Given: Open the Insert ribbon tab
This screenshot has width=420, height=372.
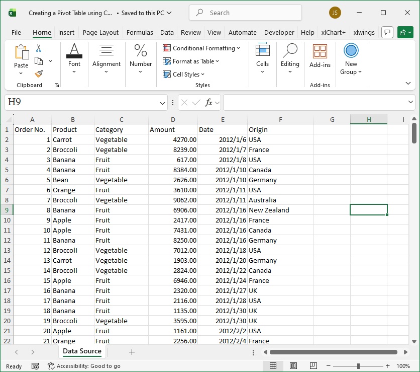Looking at the screenshot, I should [66, 33].
